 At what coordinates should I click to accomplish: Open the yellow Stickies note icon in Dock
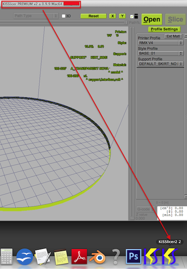tap(61, 257)
